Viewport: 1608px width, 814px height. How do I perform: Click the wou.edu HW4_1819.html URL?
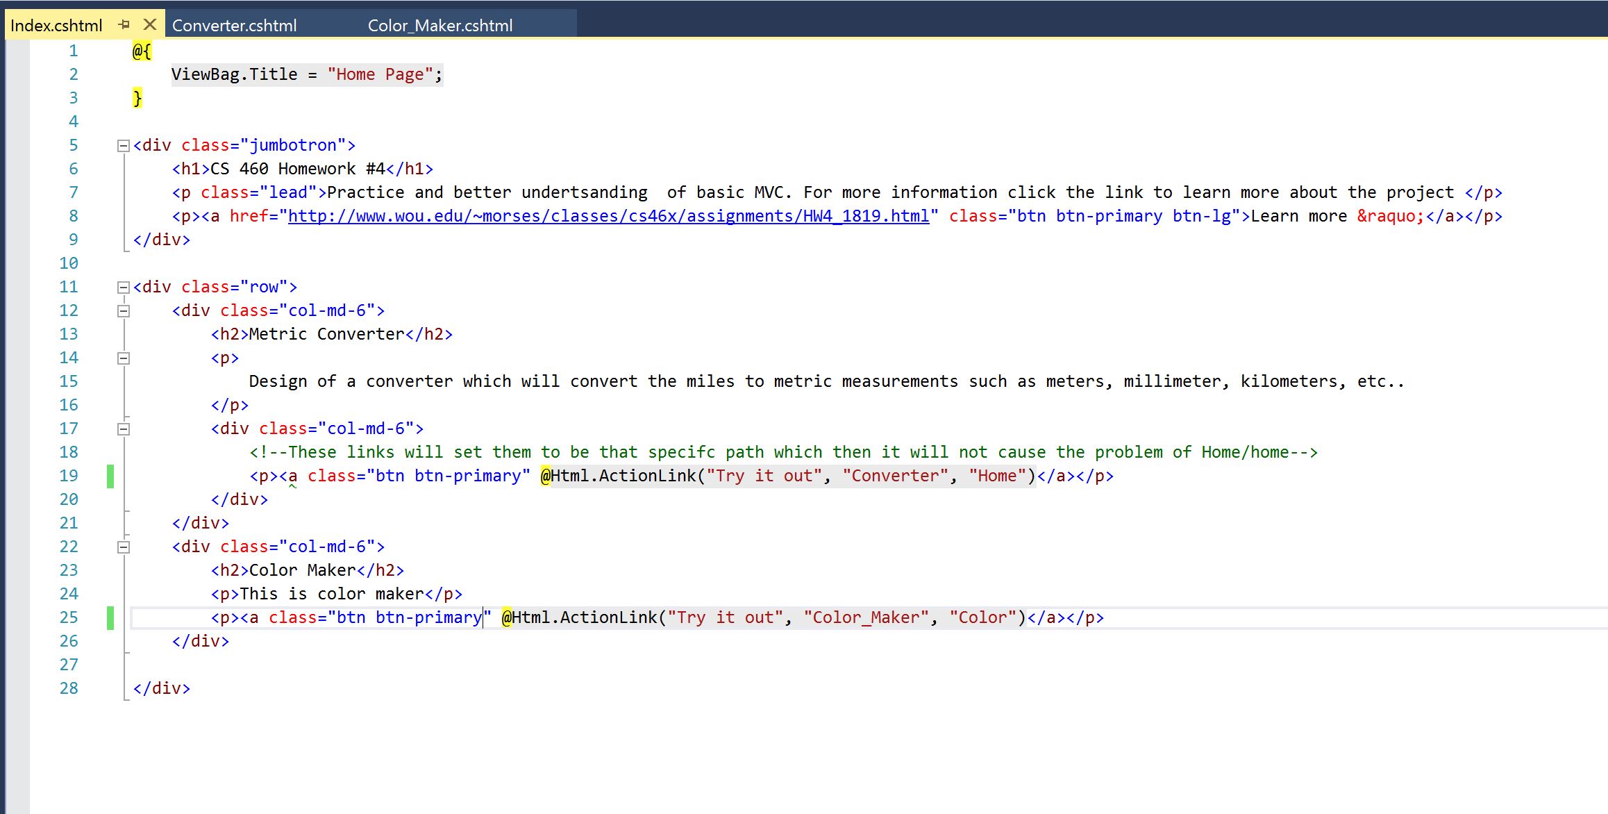pyautogui.click(x=608, y=216)
